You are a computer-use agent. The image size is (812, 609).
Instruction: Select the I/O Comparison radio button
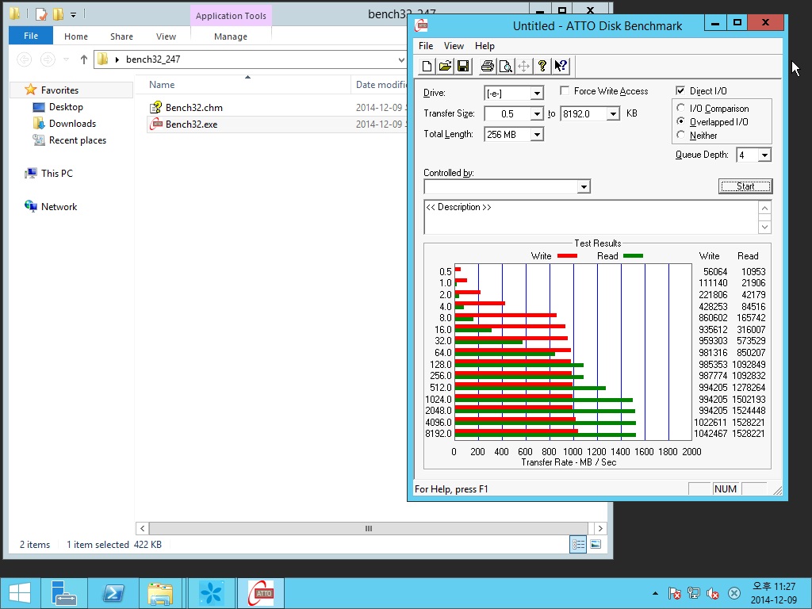[x=681, y=108]
